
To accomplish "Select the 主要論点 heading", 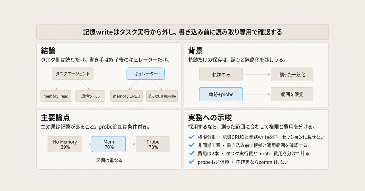I will [55, 118].
